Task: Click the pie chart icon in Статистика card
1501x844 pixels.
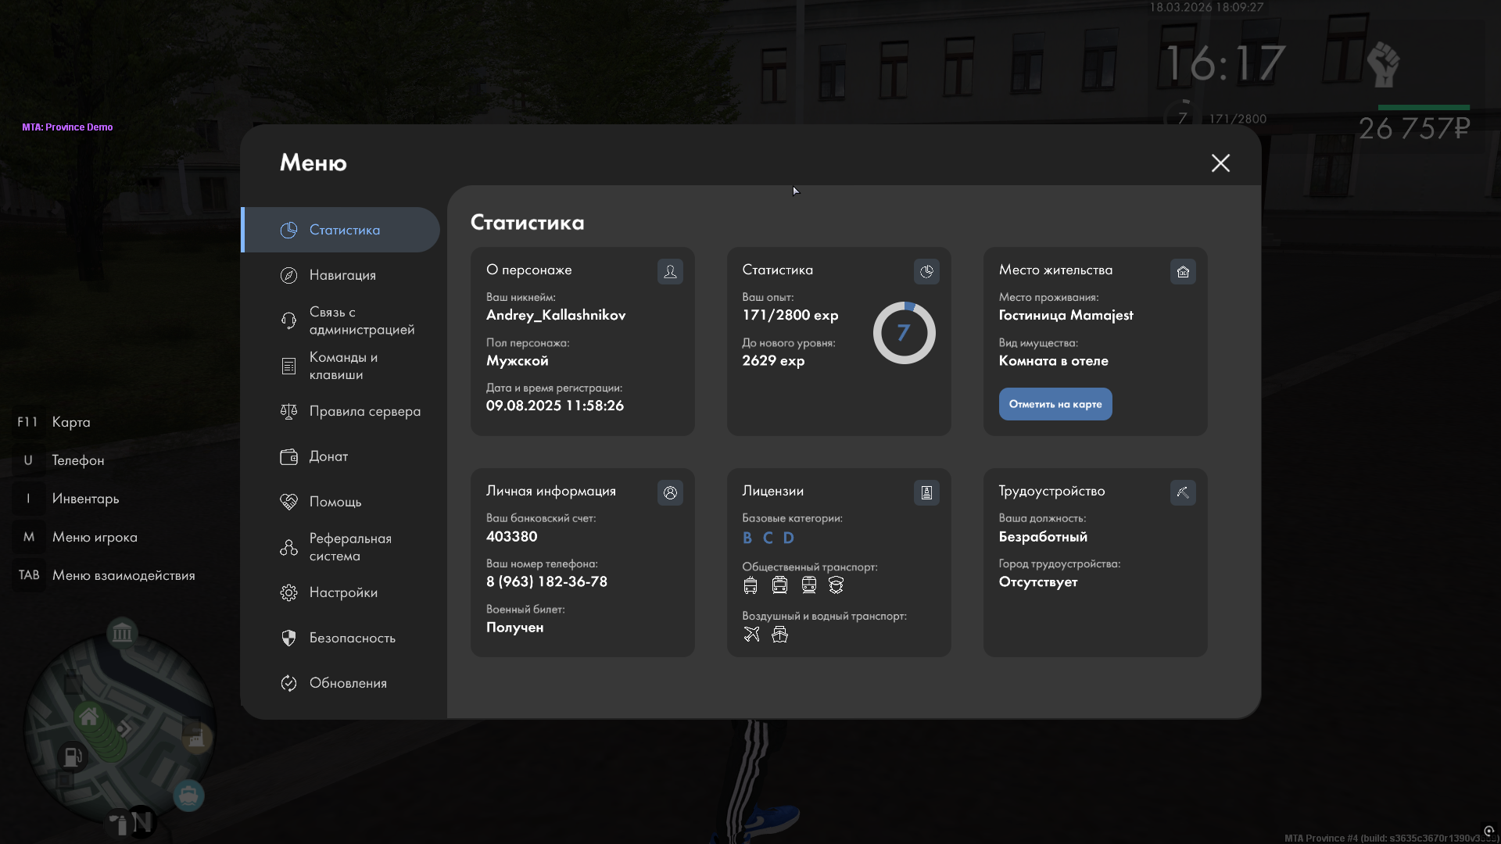Action: [x=926, y=271]
